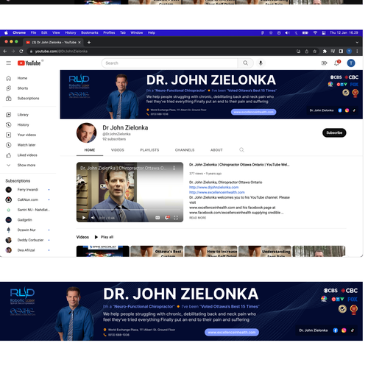Viewport: 368px width, 368px height.
Task: Switch to CHANNELS channel tab
Action: tap(185, 150)
